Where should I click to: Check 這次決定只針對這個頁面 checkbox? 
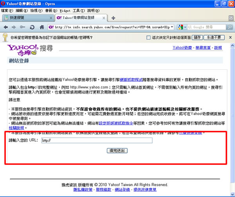pyautogui.click(x=148, y=38)
